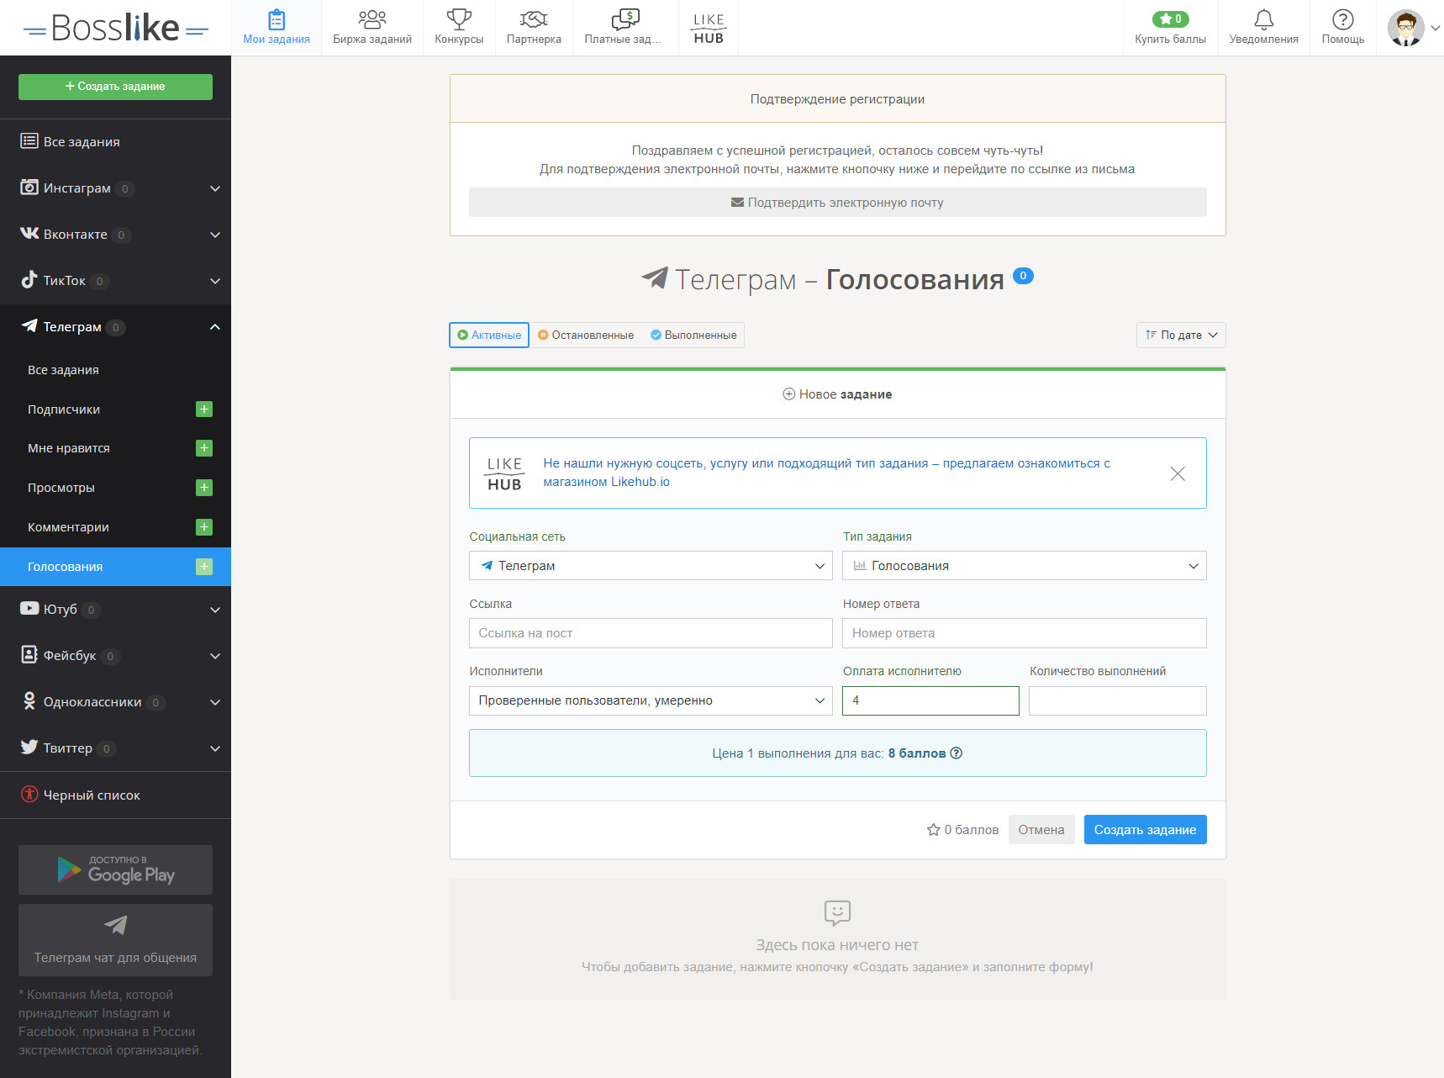Open the Bosslike logo home link

(115, 28)
